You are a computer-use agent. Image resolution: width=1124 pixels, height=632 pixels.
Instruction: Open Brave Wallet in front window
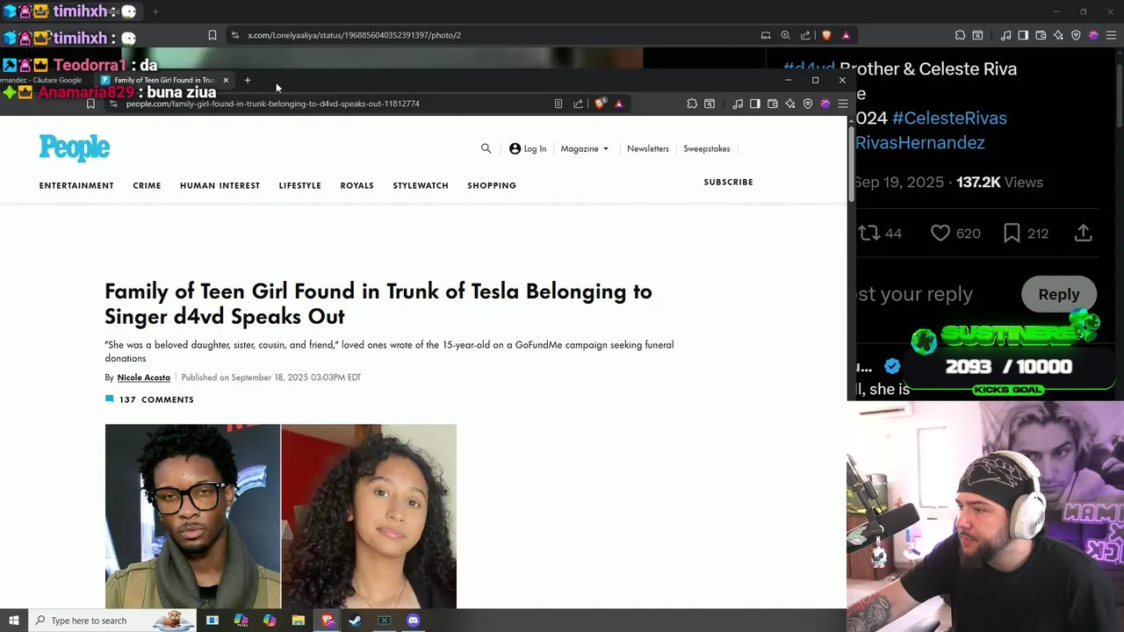(773, 104)
